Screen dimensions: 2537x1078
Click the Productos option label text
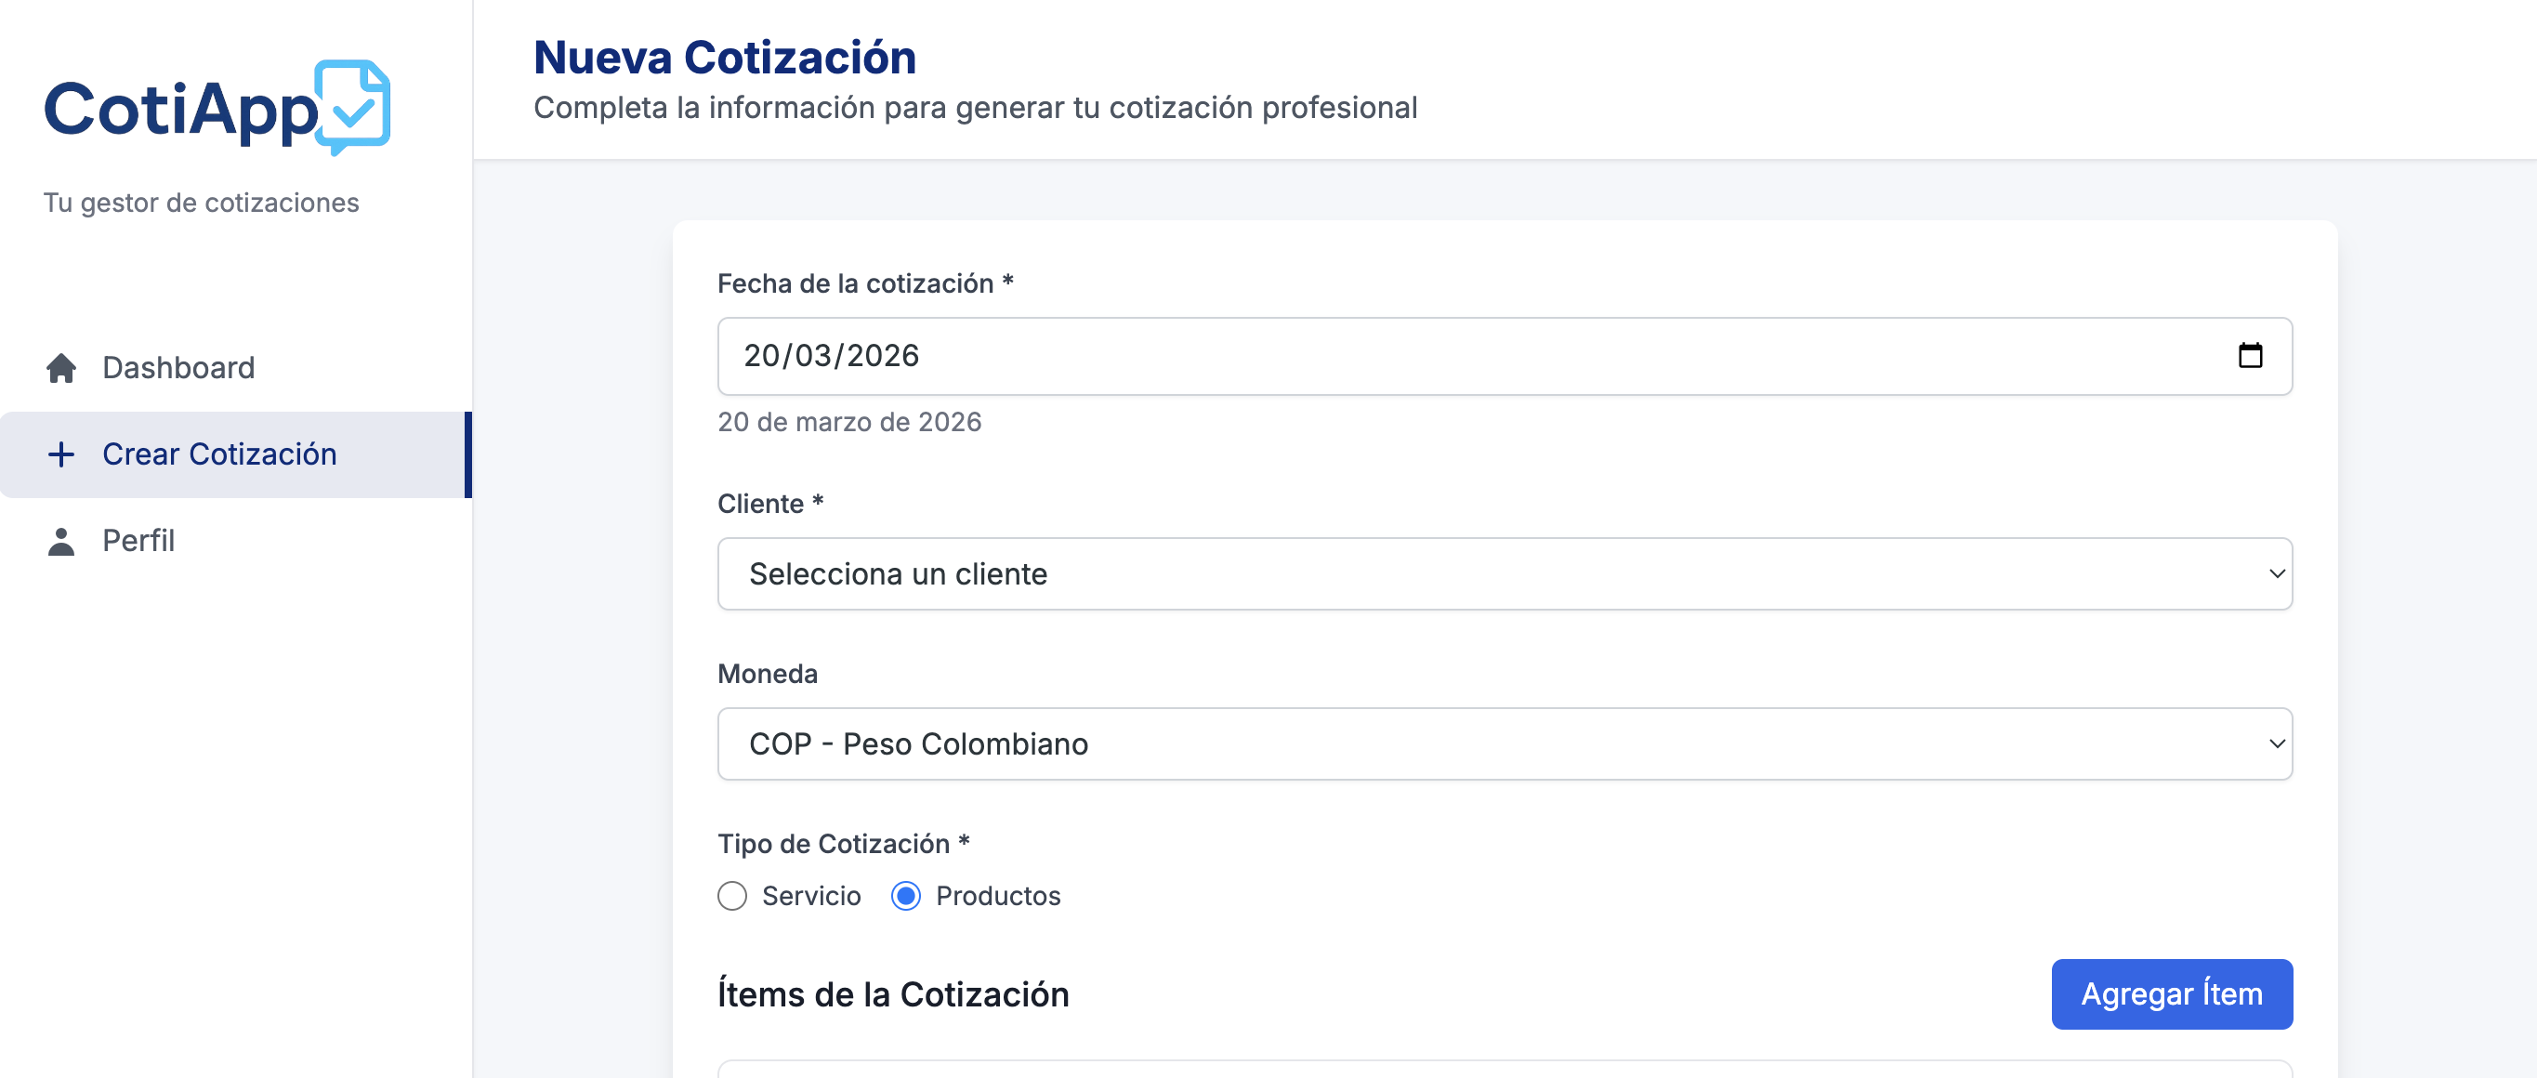(998, 896)
